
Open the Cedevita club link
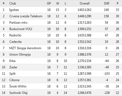[x=15, y=42]
